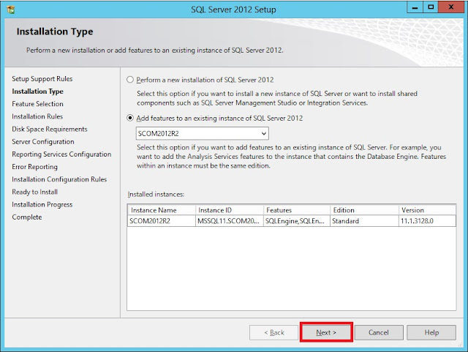This screenshot has height=352, width=468.
Task: Sort by Edition column header
Action: [x=364, y=210]
